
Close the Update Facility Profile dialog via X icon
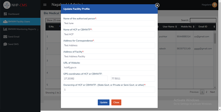tap(157, 5)
